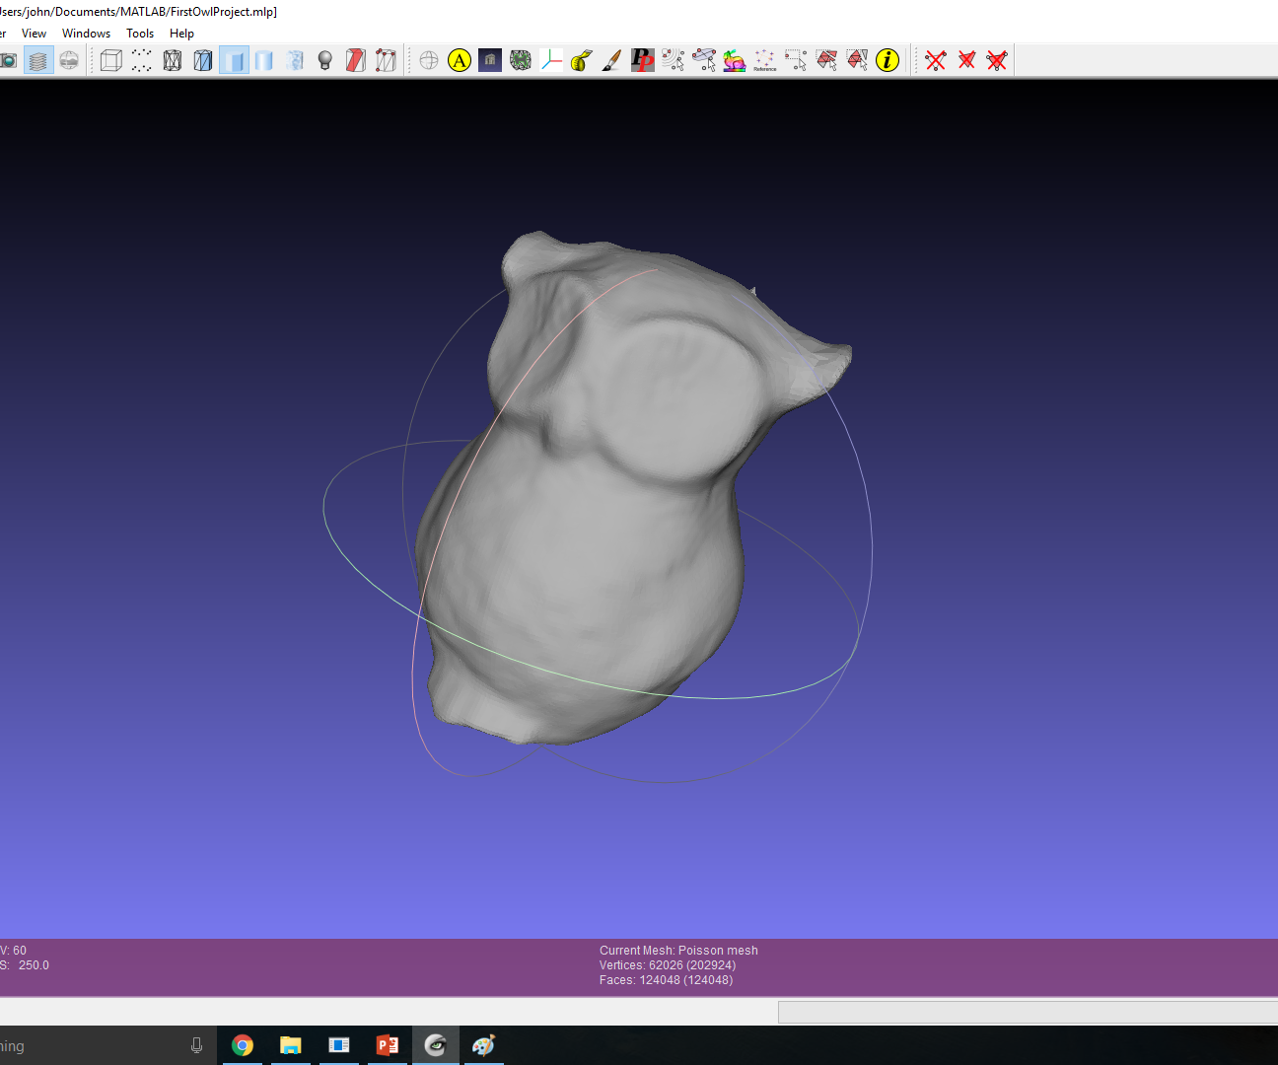Open the Tools menu
Image resolution: width=1278 pixels, height=1065 pixels.
[139, 33]
